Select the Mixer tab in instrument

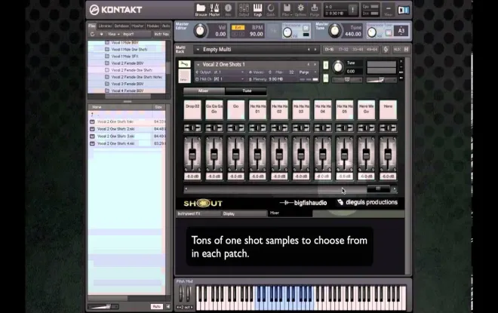pos(204,91)
